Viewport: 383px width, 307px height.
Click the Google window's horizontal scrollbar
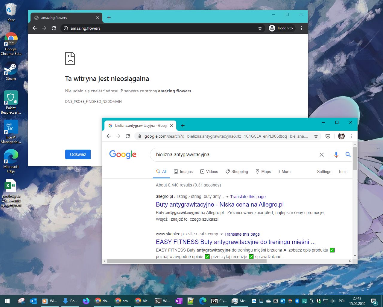187,261
